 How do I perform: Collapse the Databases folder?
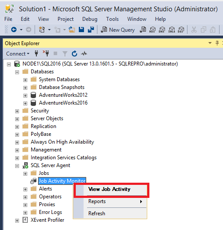[17, 72]
